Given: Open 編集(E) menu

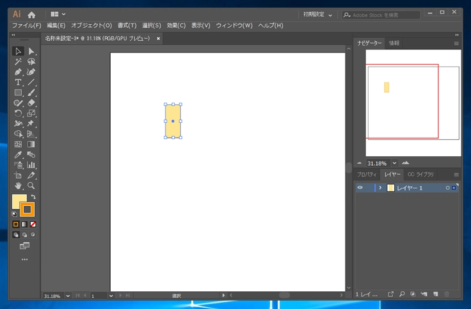Looking at the screenshot, I should 56,25.
